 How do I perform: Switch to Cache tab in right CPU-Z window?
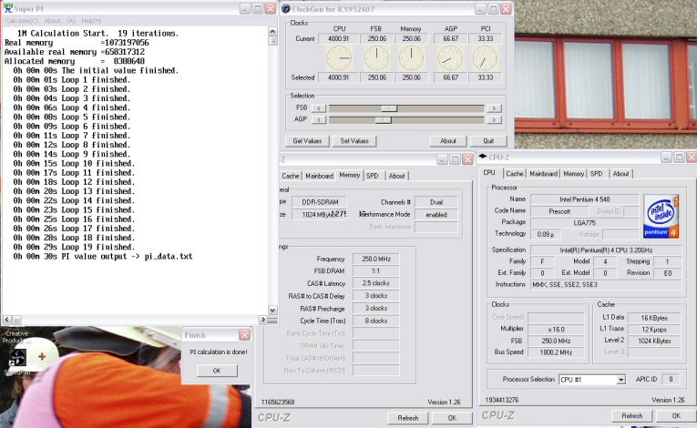click(514, 174)
